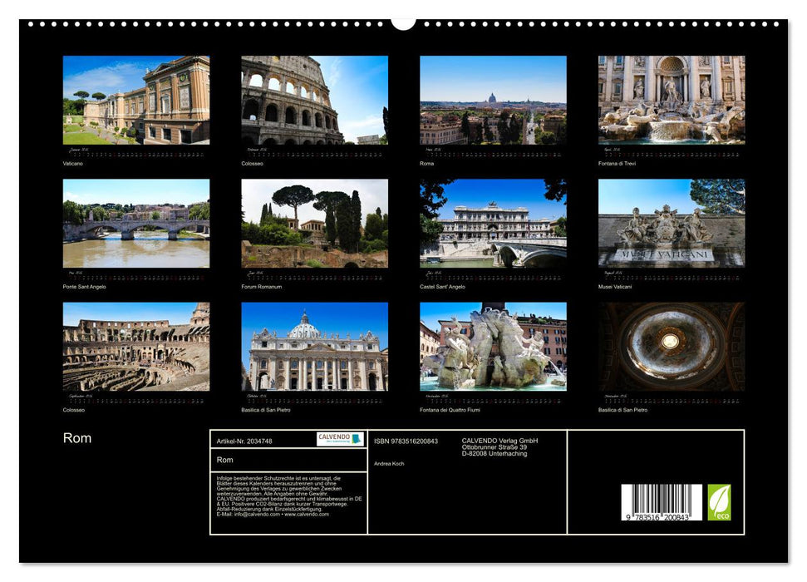Viewport: 807px width, 582px height.
Task: Select the Basilica di San Pietro facade photo
Action: 314,347
